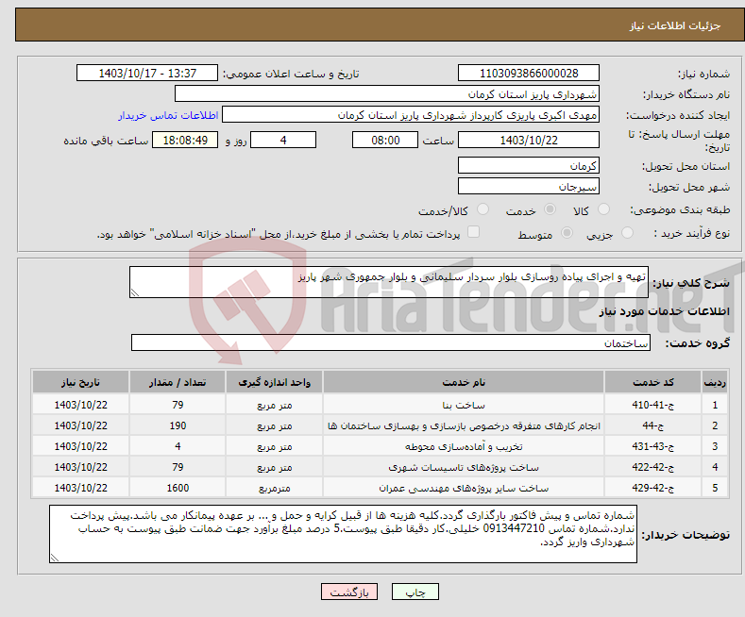The height and width of the screenshot is (617, 745).
Task: Click the request creator name field
Action: click(411, 115)
